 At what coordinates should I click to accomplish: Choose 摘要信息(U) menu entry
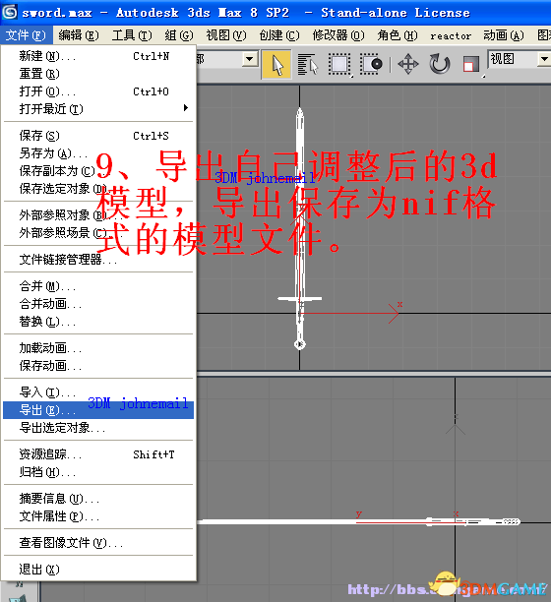click(x=98, y=499)
